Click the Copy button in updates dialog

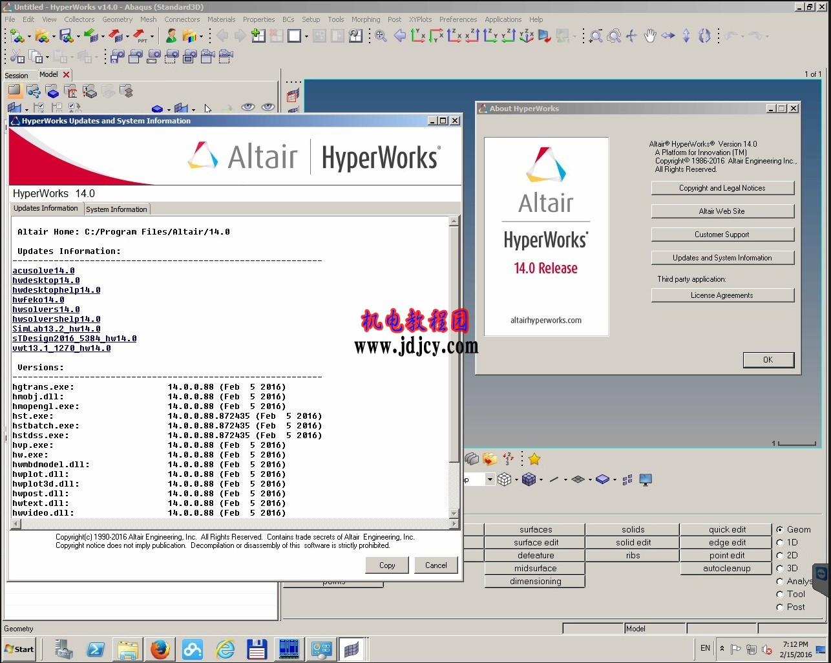tap(387, 565)
